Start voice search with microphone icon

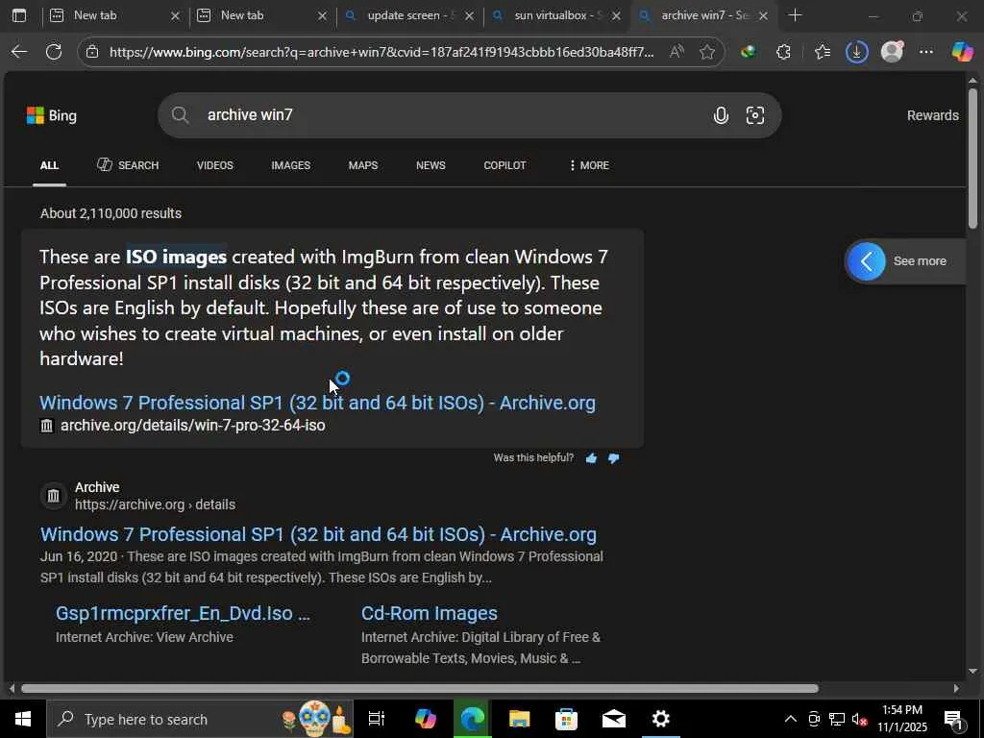[x=721, y=115]
